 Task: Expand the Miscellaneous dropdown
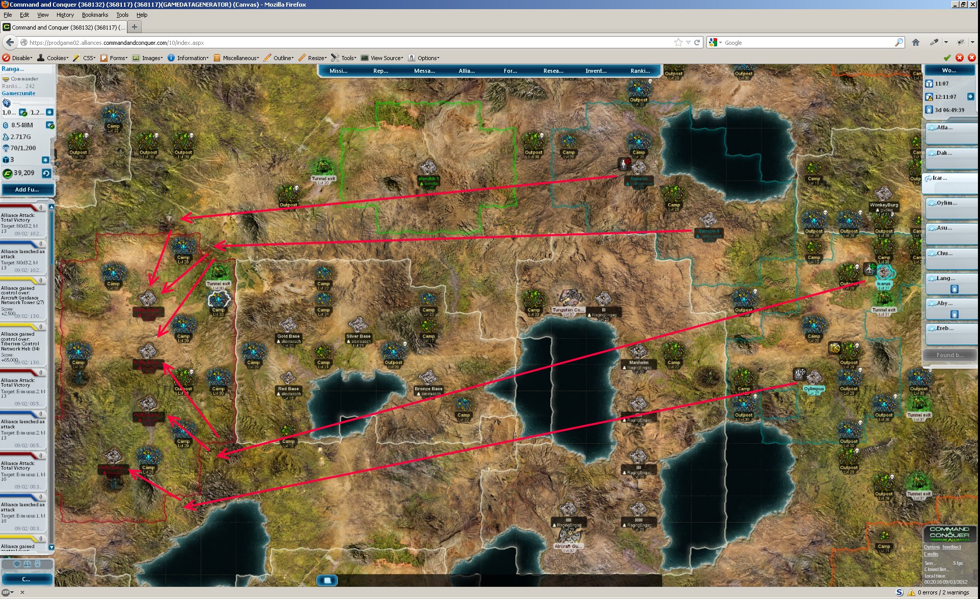pos(236,58)
